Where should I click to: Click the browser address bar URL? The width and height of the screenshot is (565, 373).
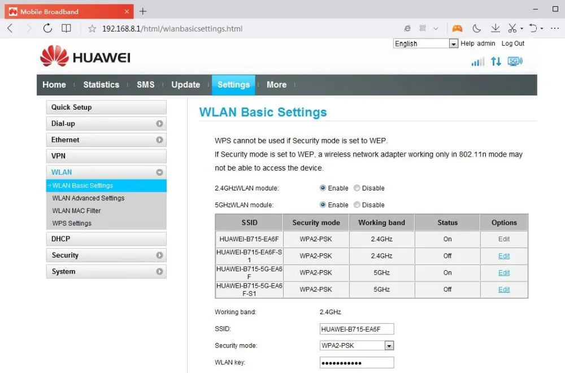pos(172,28)
